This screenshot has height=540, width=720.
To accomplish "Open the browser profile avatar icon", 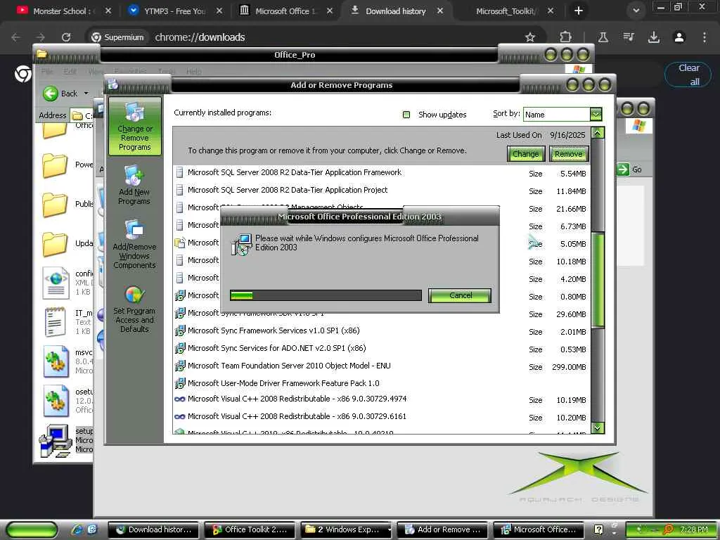I will coord(679,37).
